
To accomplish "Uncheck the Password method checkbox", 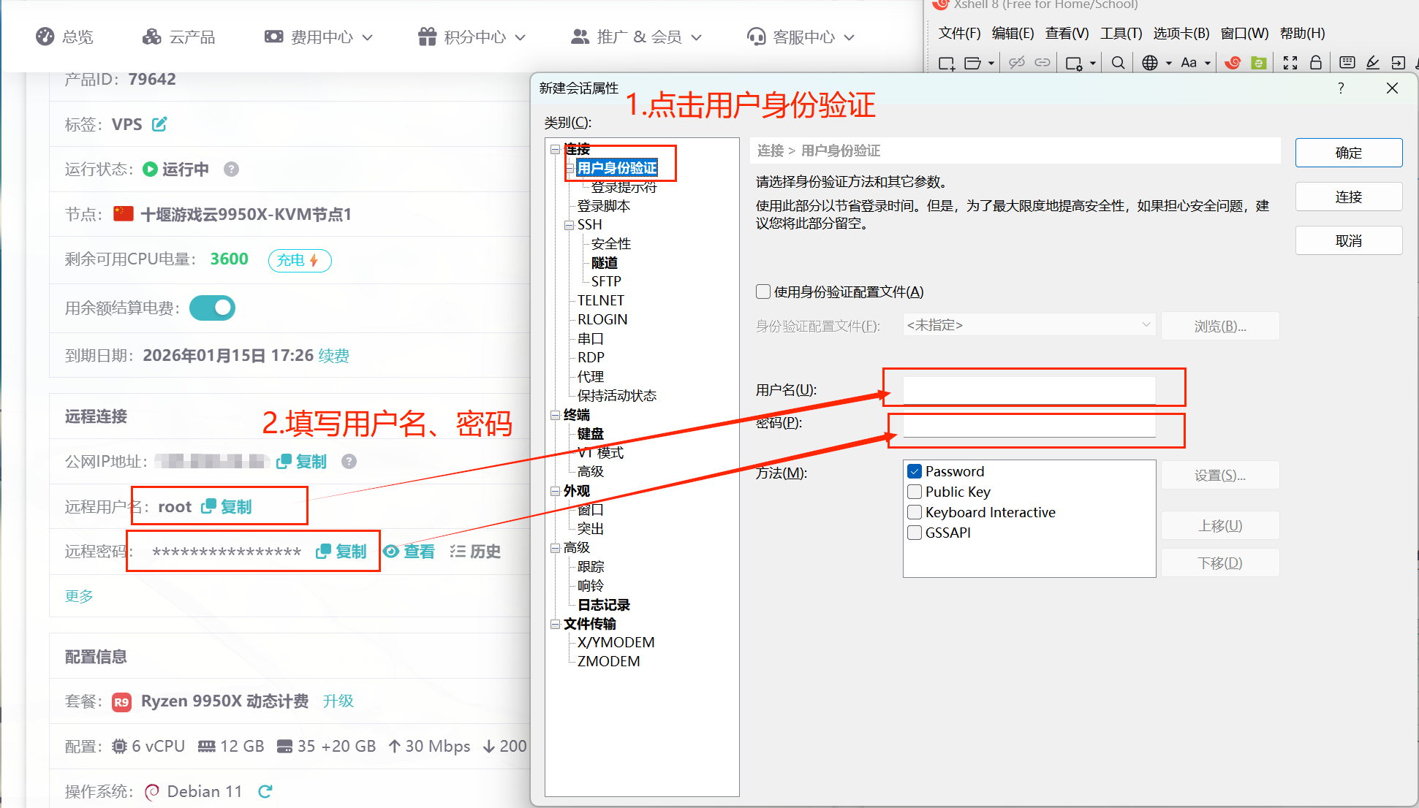I will (915, 471).
